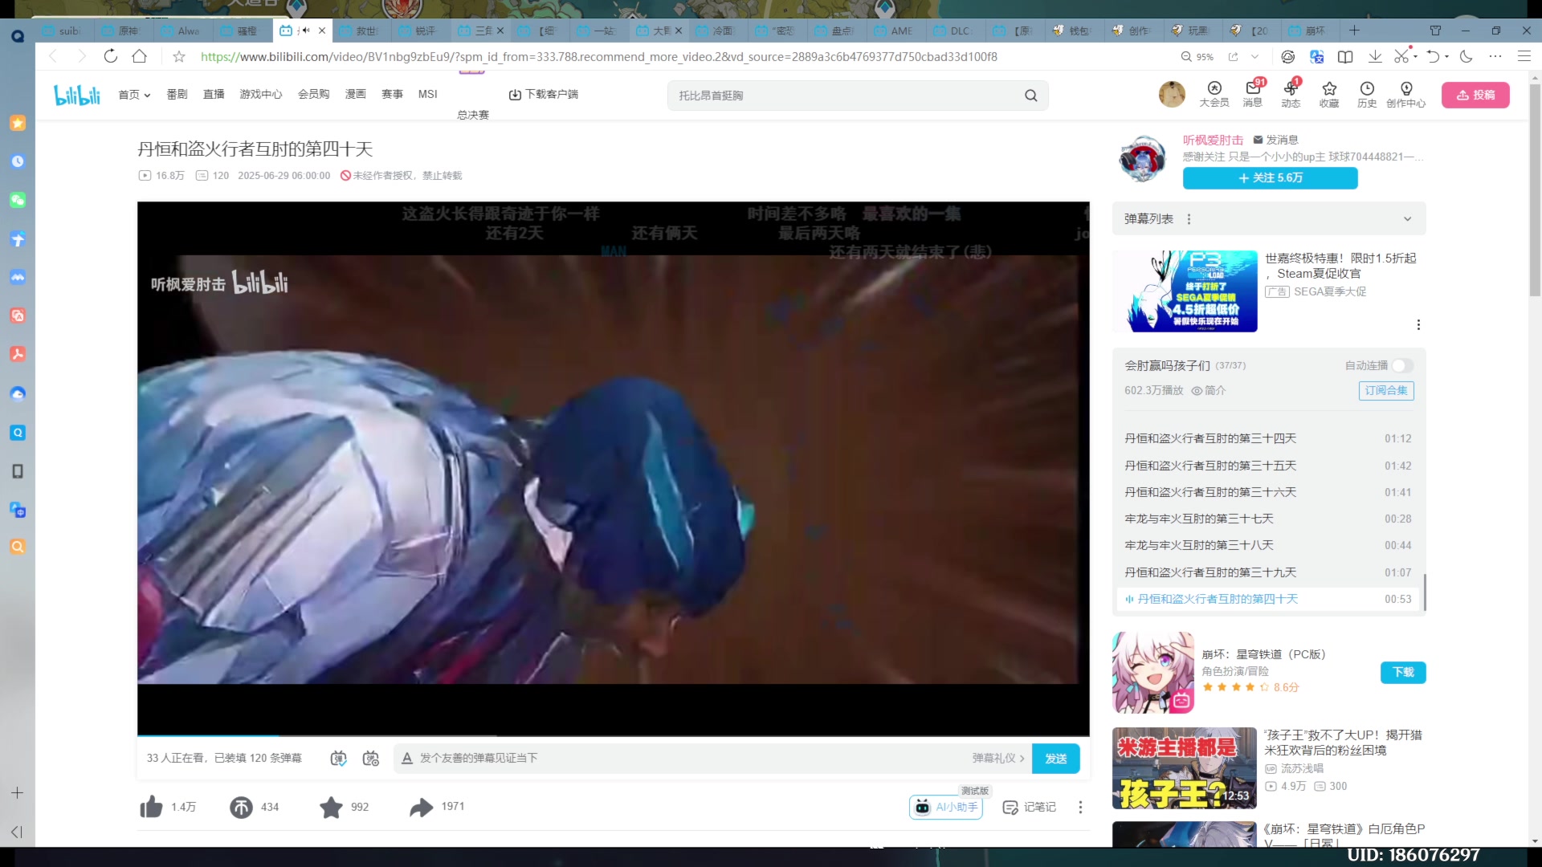Open 历史 watch history icon
The image size is (1542, 867).
coord(1367,94)
